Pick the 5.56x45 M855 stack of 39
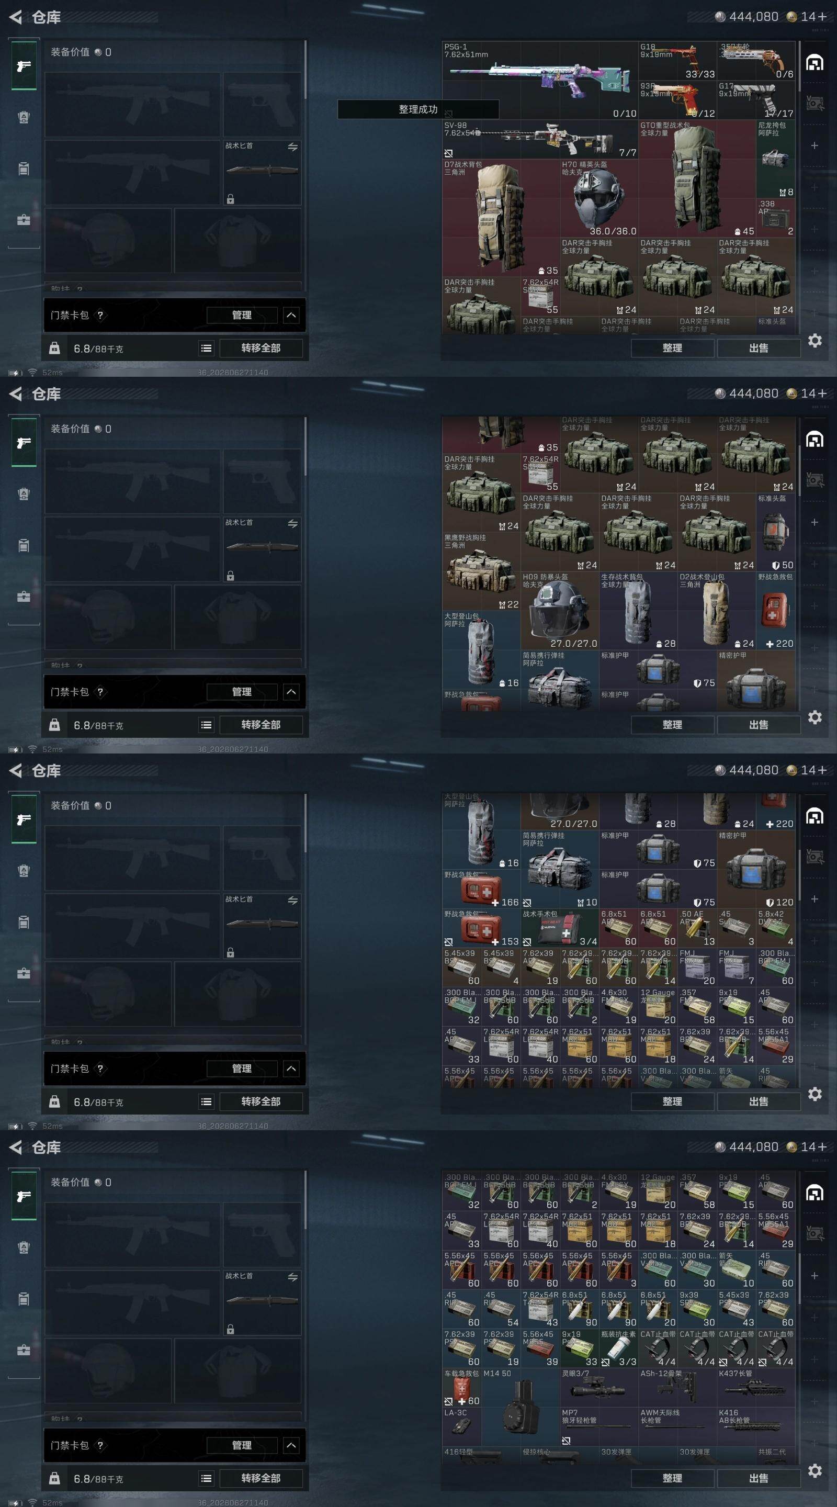This screenshot has width=837, height=1507. [540, 1349]
